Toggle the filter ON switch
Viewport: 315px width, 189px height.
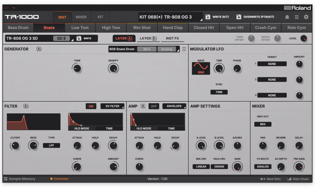[91, 106]
